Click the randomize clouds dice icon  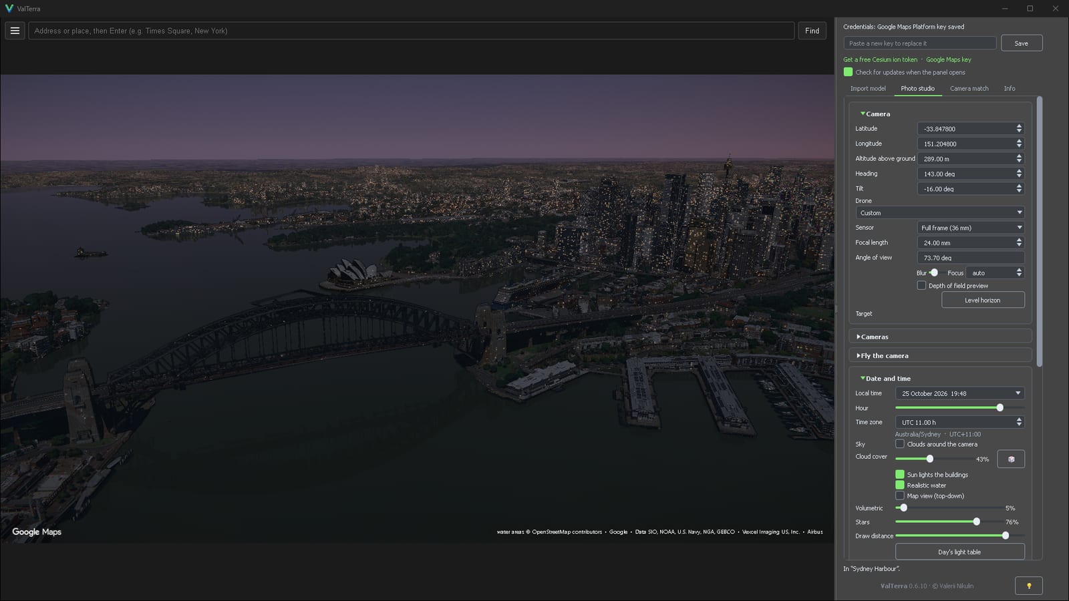tap(1011, 459)
